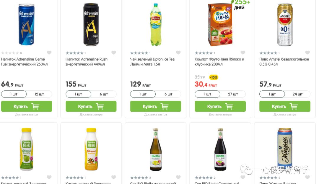
Task: Buy the Lipton Ice Tea 1.5л
Action: pyautogui.click(x=155, y=106)
